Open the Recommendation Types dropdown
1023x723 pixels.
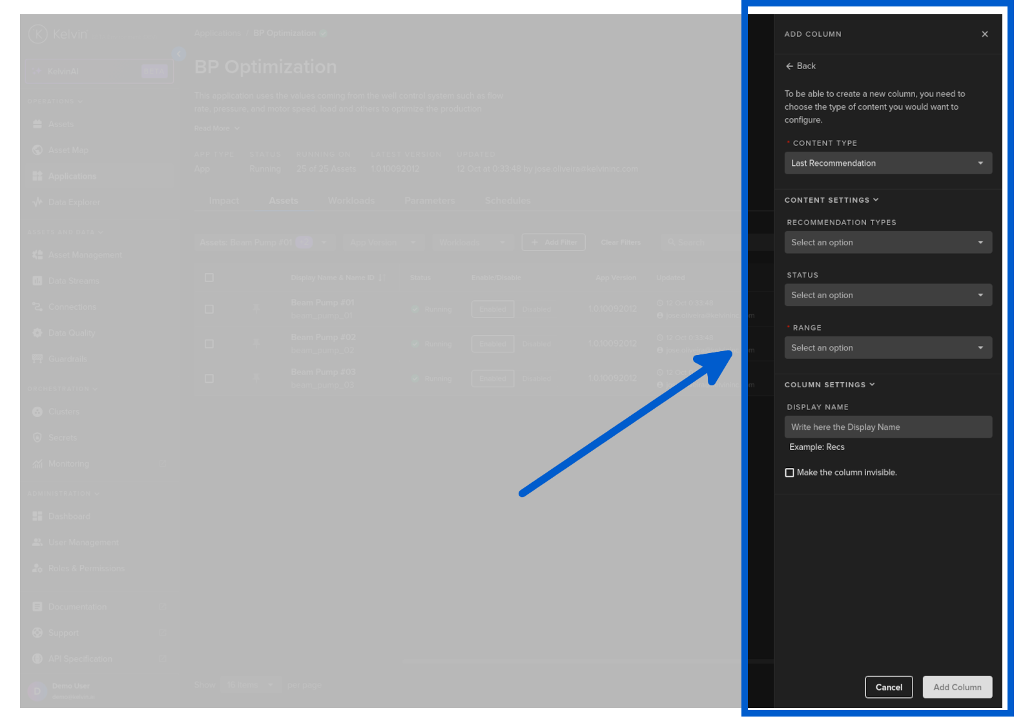(x=887, y=243)
